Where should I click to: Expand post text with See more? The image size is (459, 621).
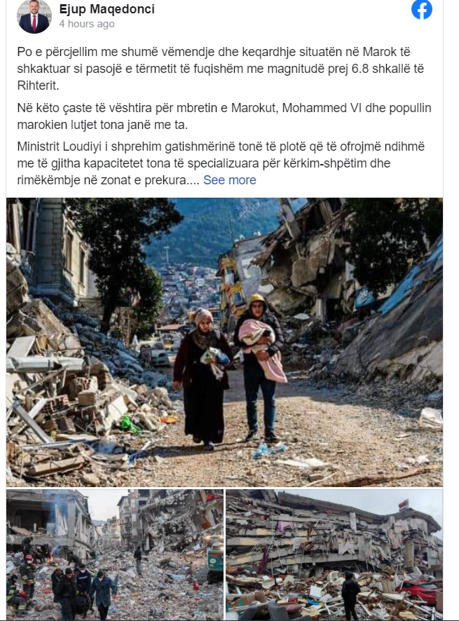click(230, 180)
